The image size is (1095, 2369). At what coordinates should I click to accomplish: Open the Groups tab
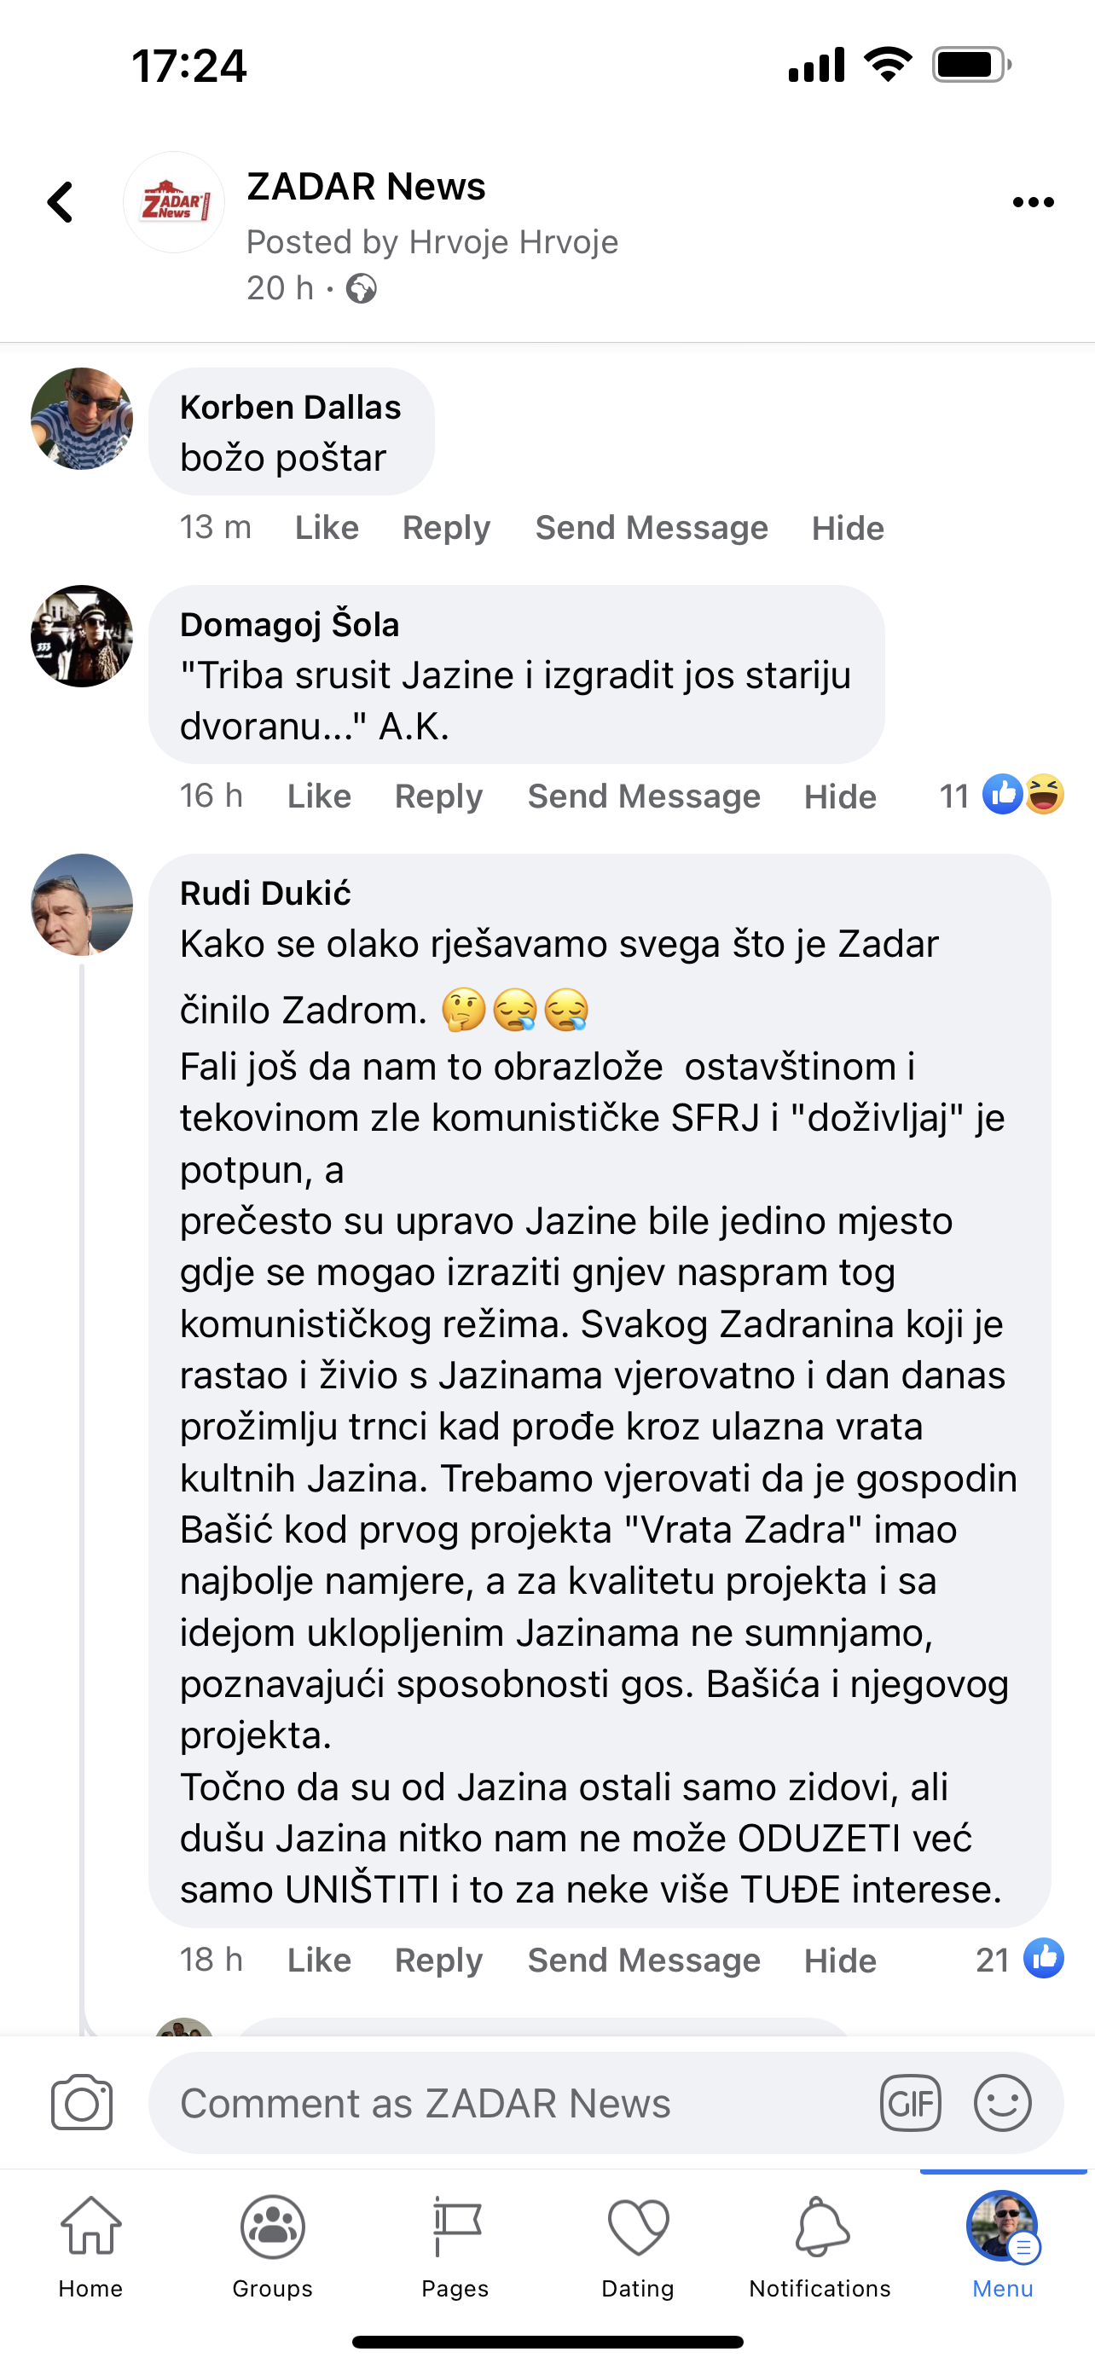point(272,2244)
